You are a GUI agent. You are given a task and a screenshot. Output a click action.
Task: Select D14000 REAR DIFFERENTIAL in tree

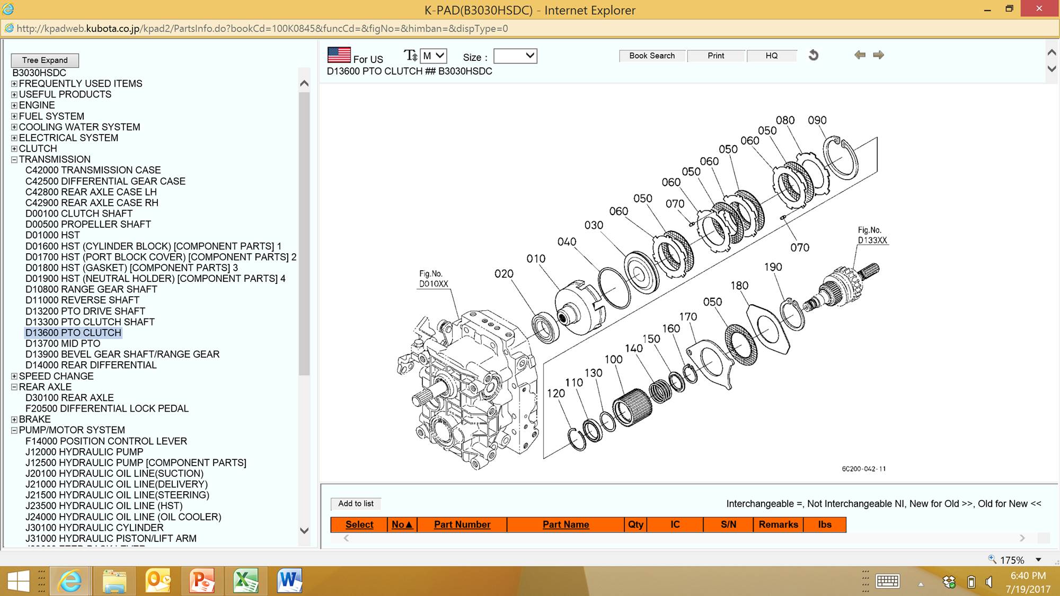click(x=91, y=366)
